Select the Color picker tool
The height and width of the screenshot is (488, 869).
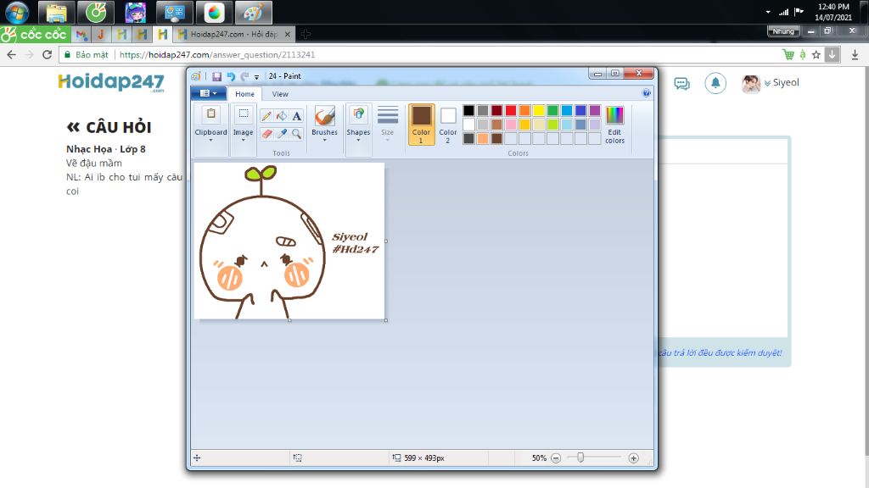282,133
